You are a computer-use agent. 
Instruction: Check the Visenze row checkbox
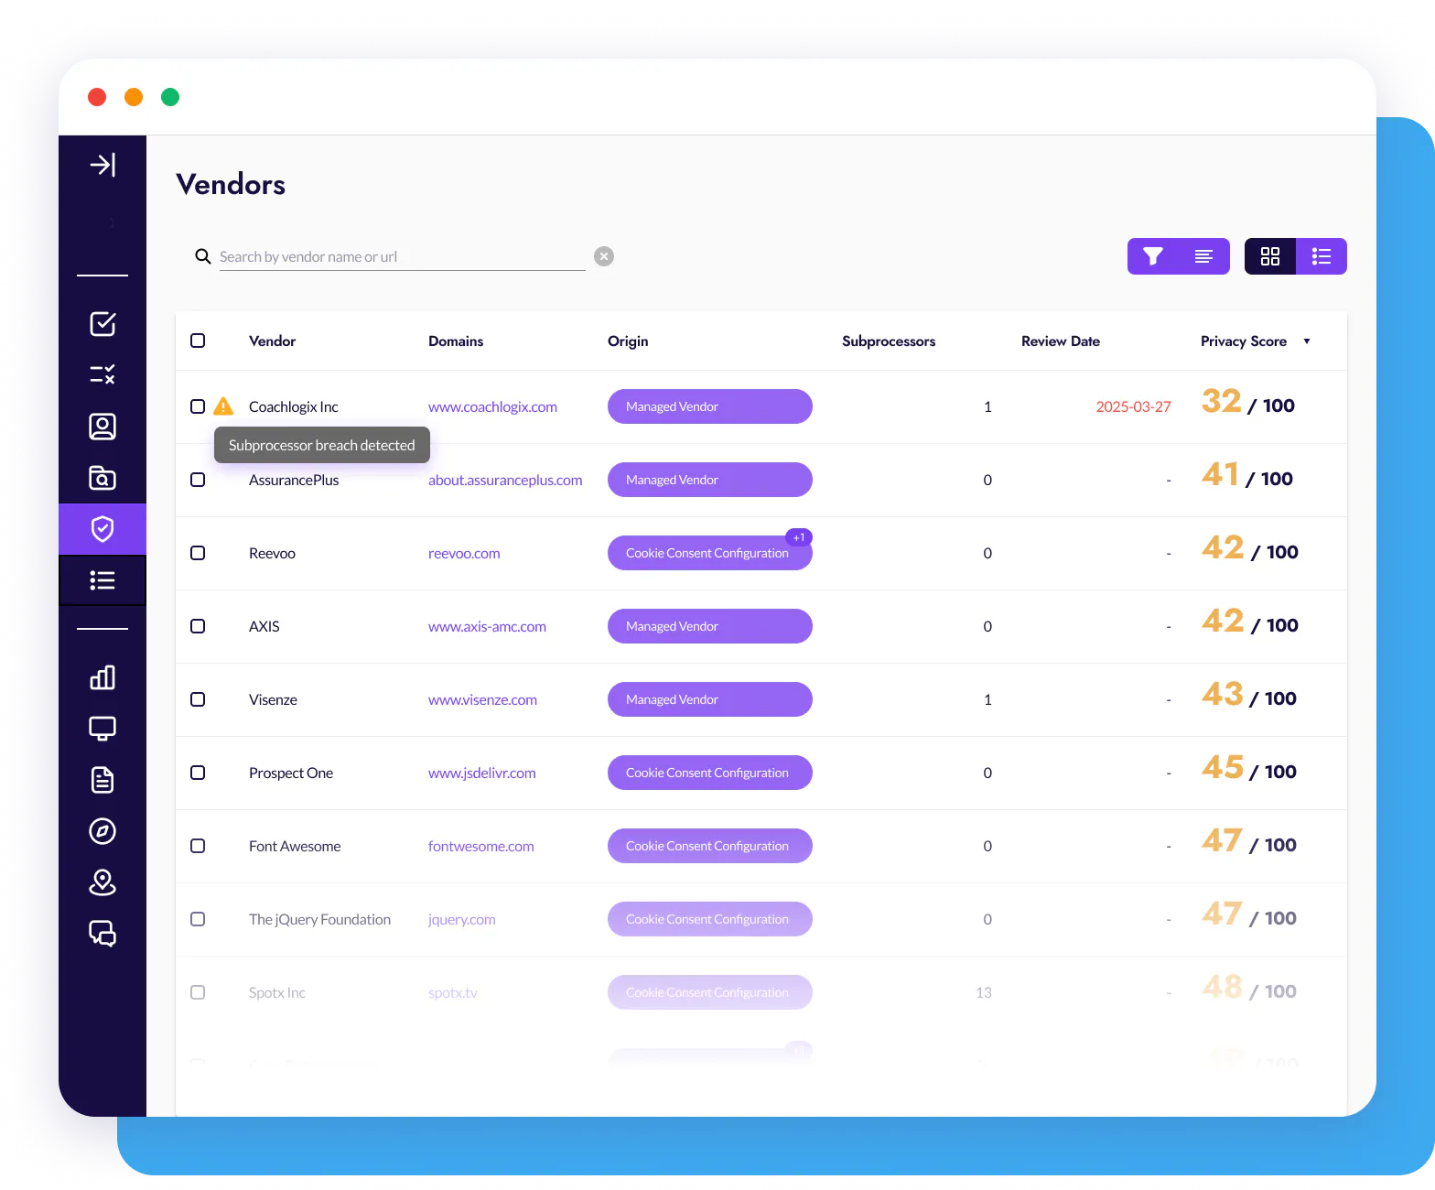(x=198, y=699)
